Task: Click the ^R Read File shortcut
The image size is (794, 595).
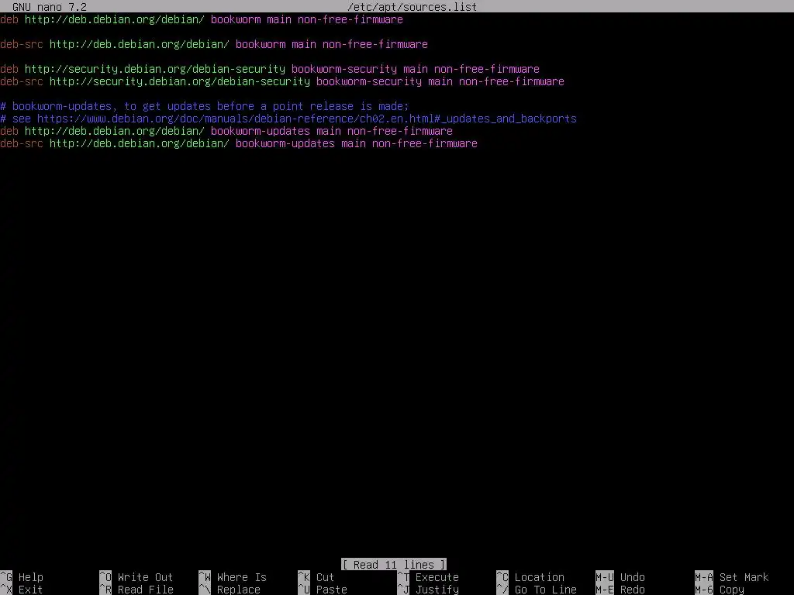Action: [136, 590]
